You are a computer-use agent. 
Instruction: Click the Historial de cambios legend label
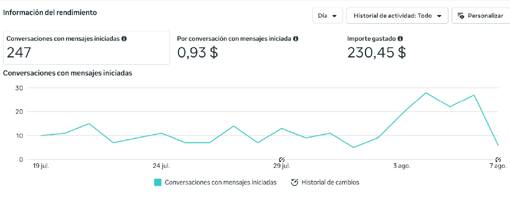(330, 182)
